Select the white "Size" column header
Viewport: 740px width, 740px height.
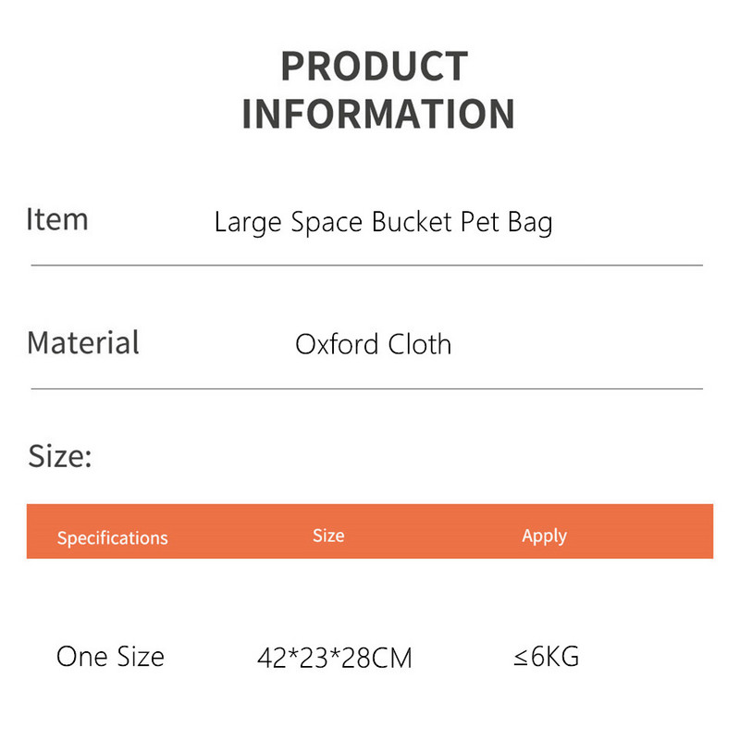coord(328,536)
